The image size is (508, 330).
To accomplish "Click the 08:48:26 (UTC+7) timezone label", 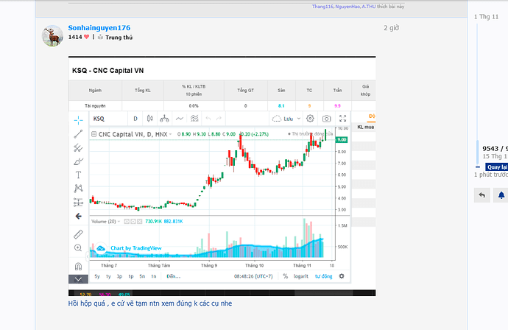I will pos(253,276).
